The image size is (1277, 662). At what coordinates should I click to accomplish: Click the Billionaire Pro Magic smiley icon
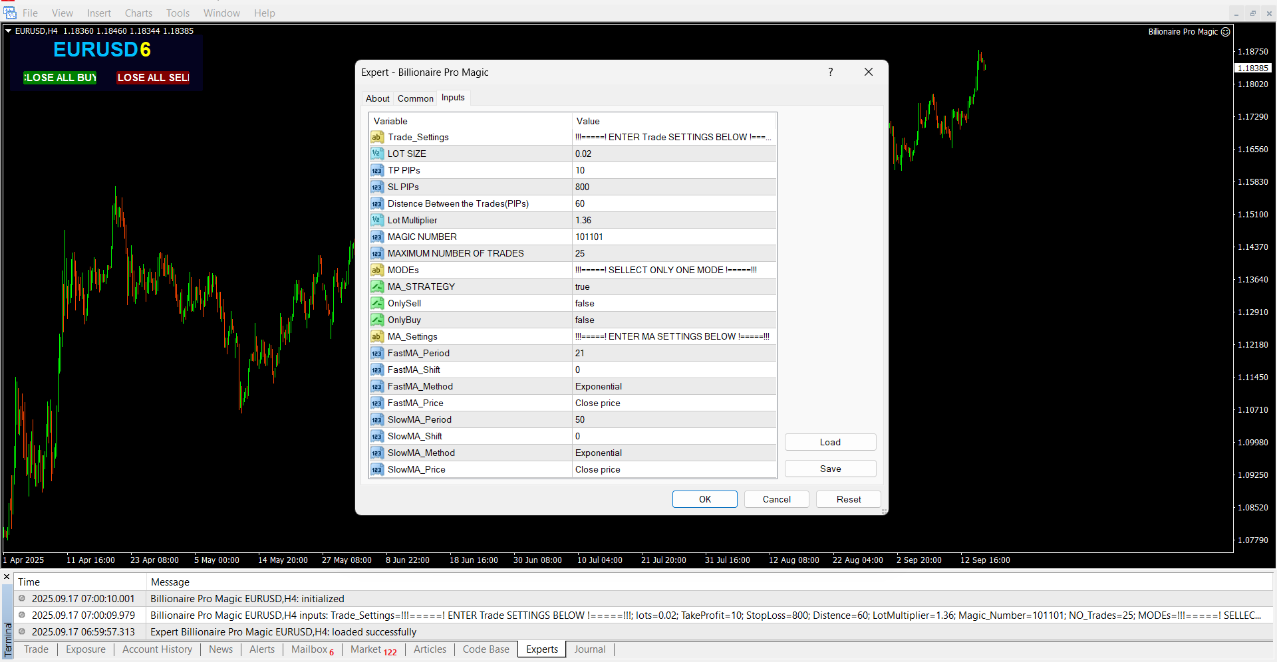click(x=1225, y=32)
